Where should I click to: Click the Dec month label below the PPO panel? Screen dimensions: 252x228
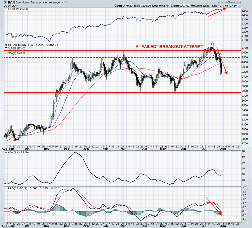coord(66,226)
